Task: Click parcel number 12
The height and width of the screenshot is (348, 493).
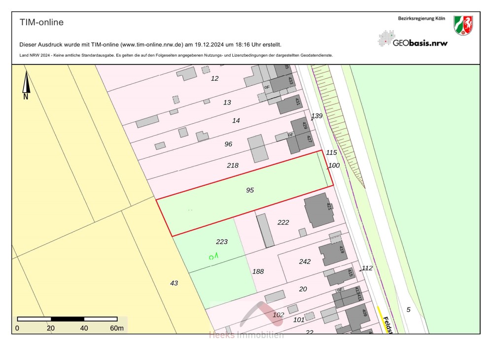Action: click(214, 78)
